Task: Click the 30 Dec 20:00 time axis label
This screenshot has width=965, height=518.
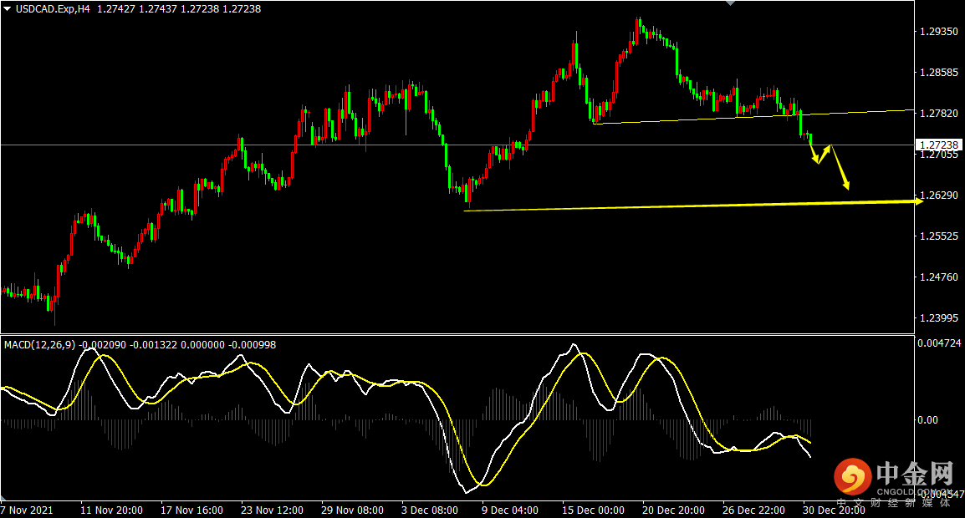Action: pos(834,510)
